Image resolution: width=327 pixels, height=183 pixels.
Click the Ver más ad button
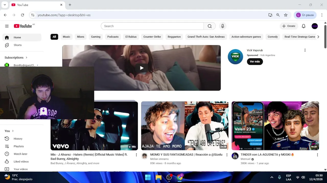coord(255,62)
